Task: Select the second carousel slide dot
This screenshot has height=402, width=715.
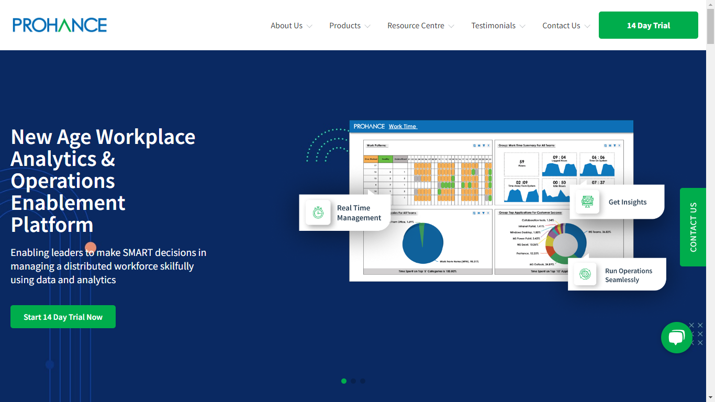Action: point(353,381)
